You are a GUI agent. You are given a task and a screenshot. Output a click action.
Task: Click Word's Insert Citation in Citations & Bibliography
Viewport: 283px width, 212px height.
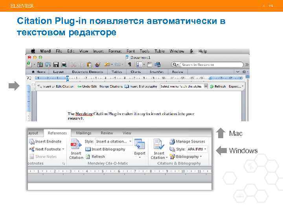click(x=159, y=149)
